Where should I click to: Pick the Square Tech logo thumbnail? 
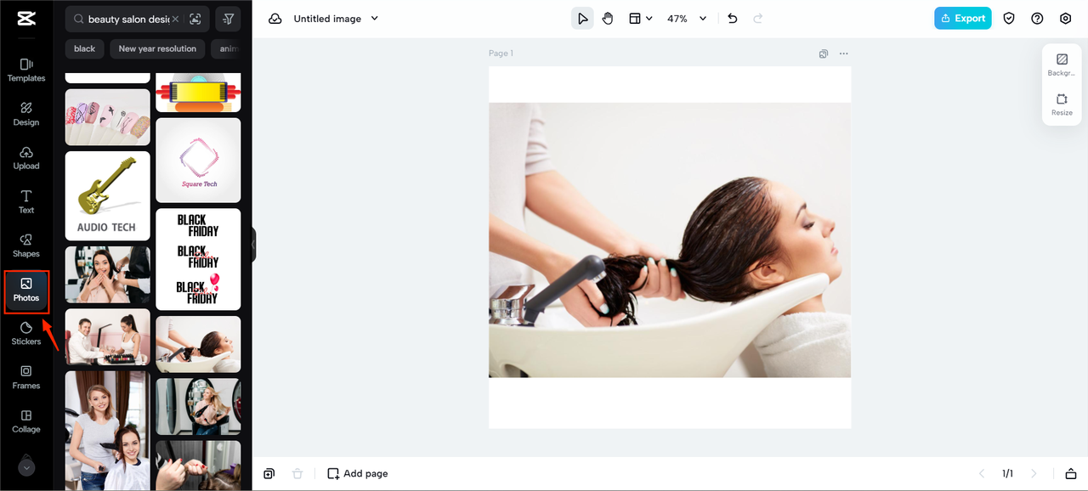(x=198, y=160)
